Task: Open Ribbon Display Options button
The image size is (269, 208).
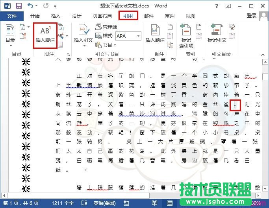Action: coord(228,6)
